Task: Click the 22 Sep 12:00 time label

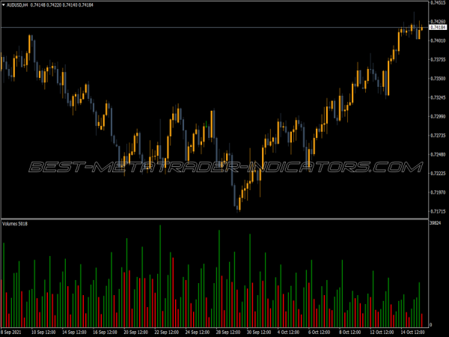Action: [166, 333]
